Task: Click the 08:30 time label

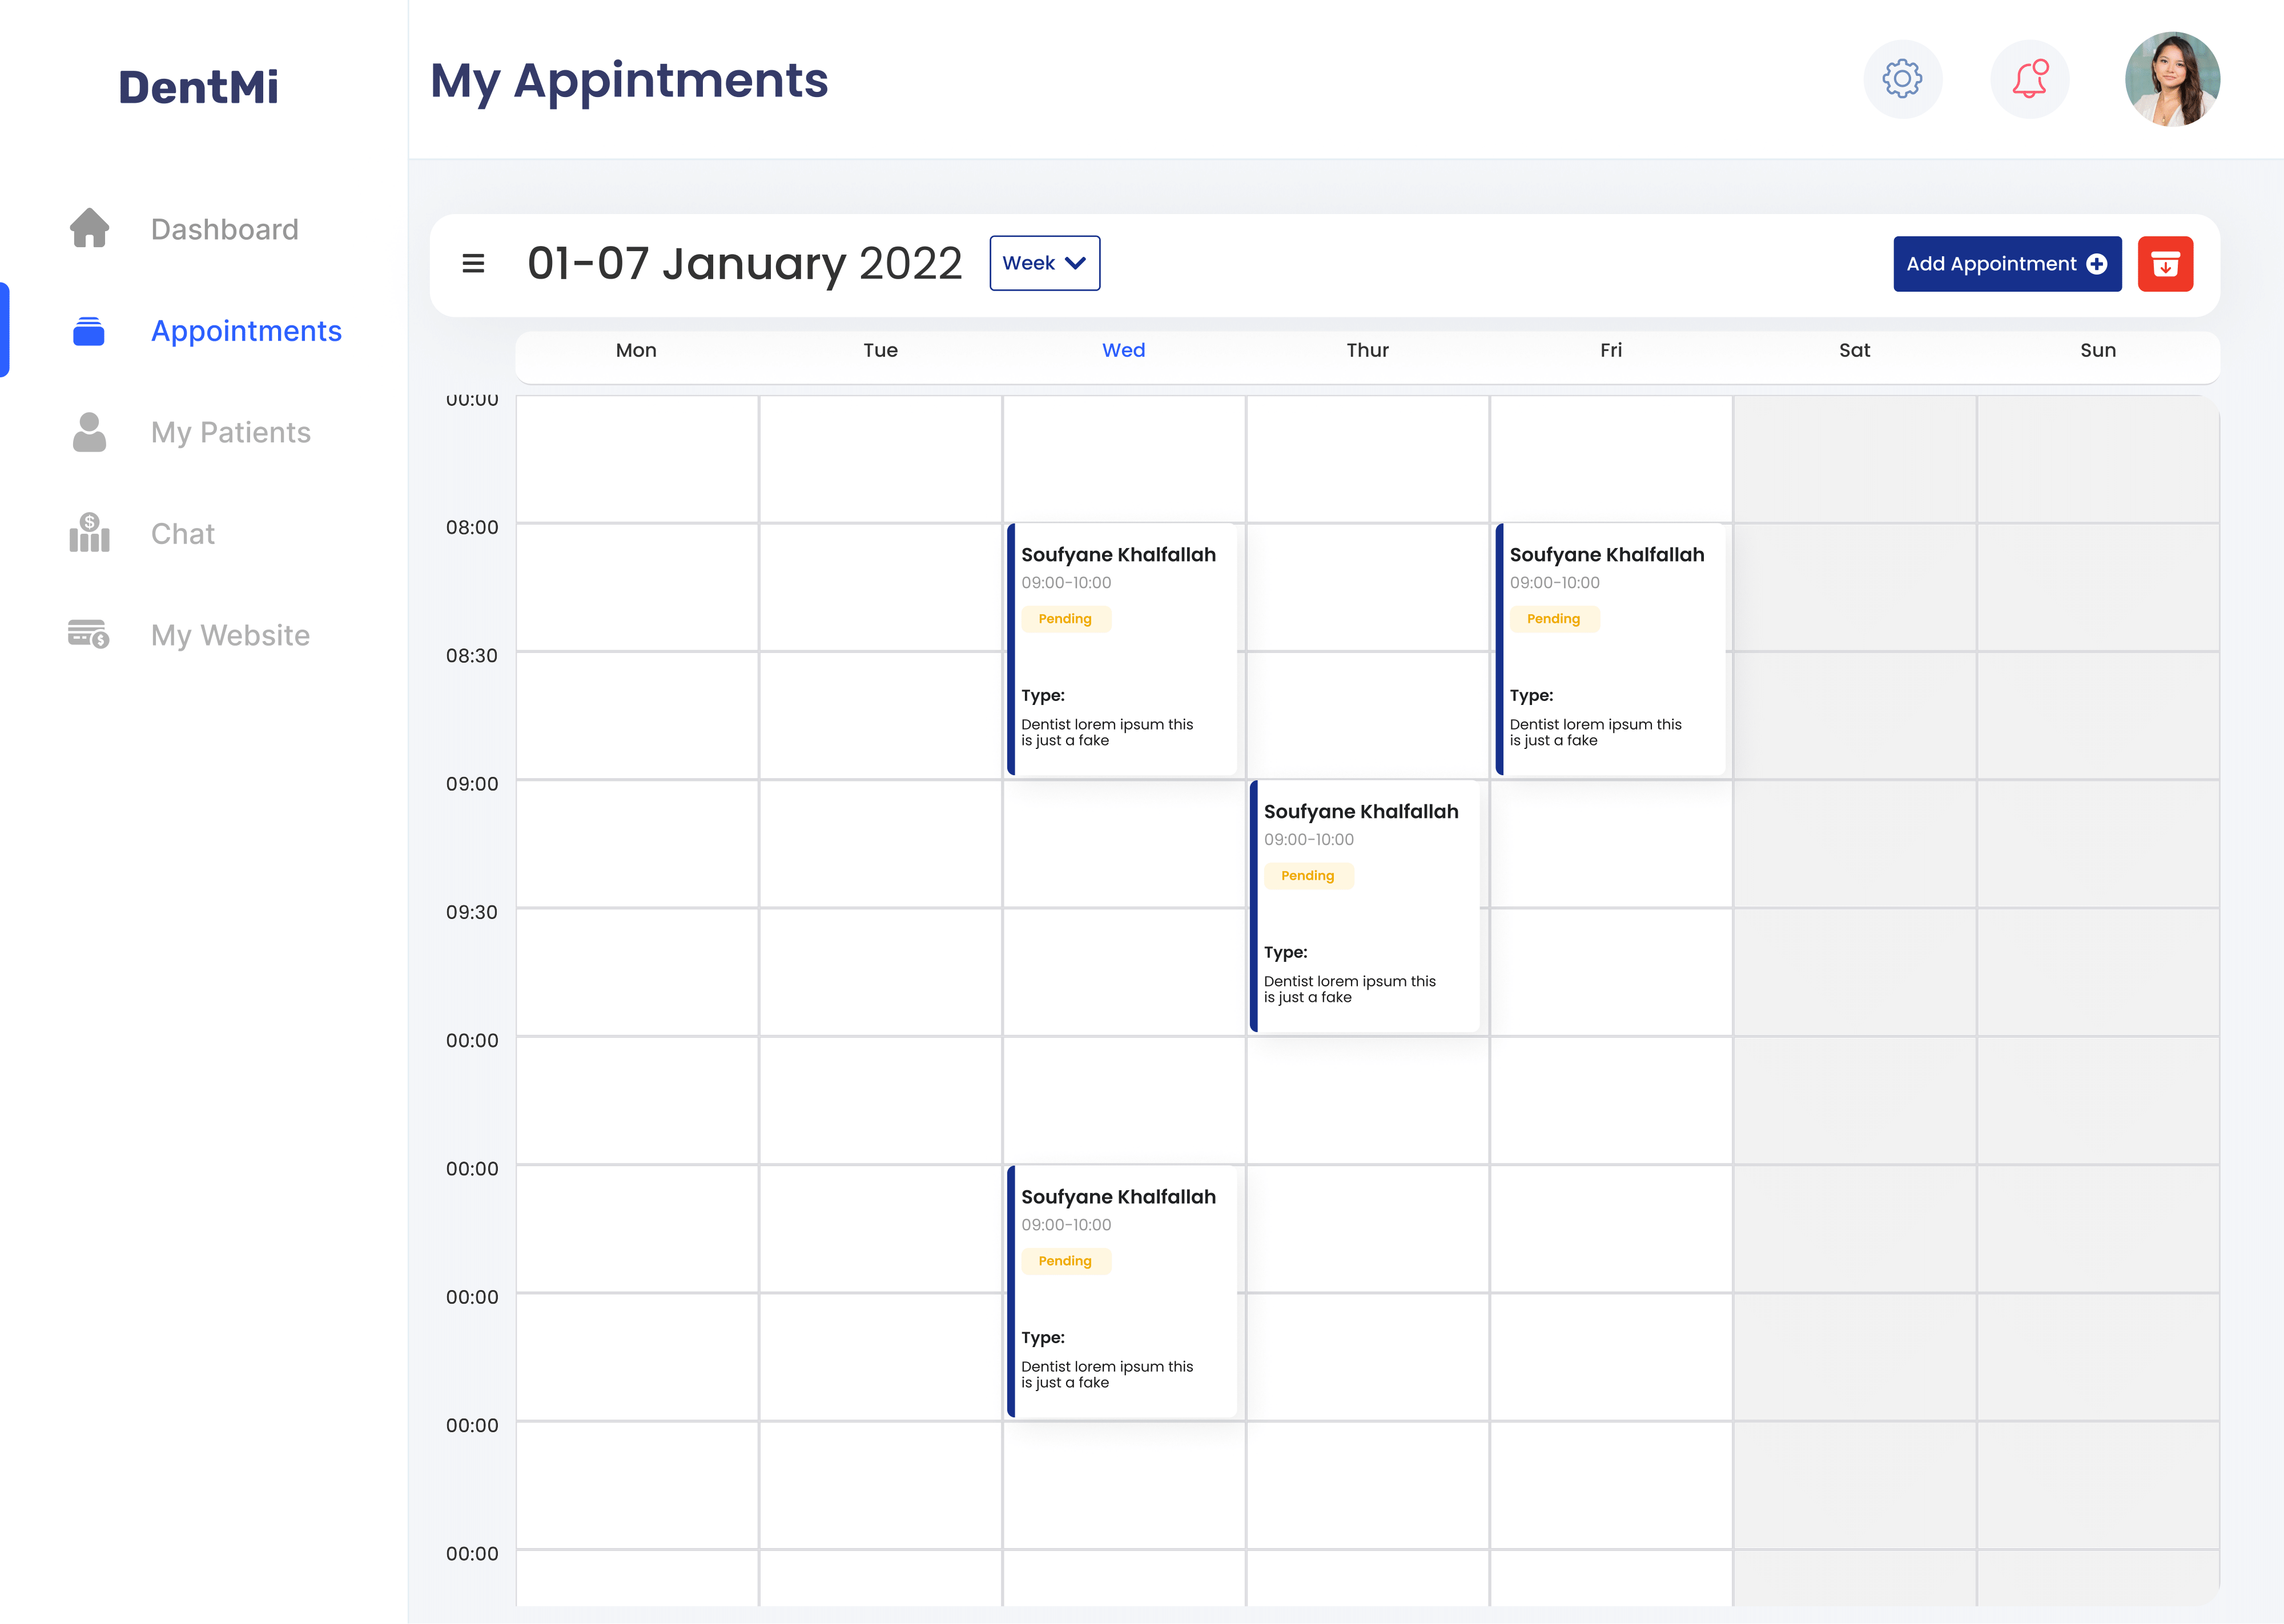Action: coord(472,656)
